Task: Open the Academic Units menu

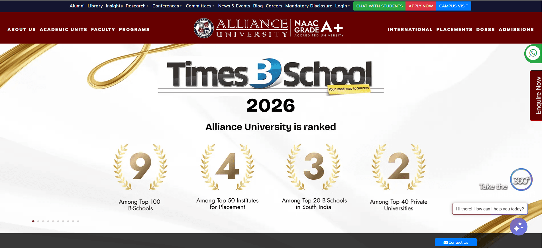Action: (63, 29)
